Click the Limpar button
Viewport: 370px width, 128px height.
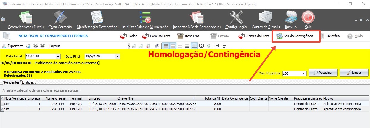tap(354, 73)
